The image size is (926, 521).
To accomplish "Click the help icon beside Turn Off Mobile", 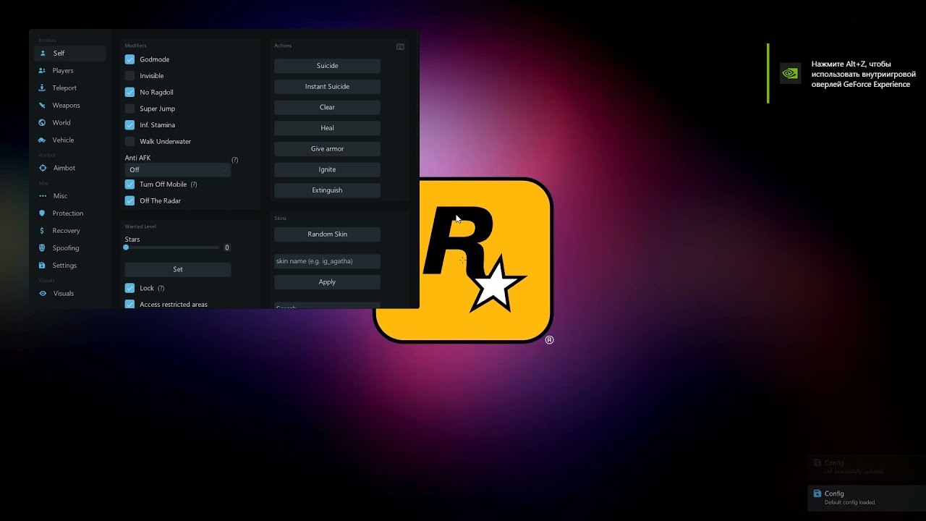I will click(194, 185).
